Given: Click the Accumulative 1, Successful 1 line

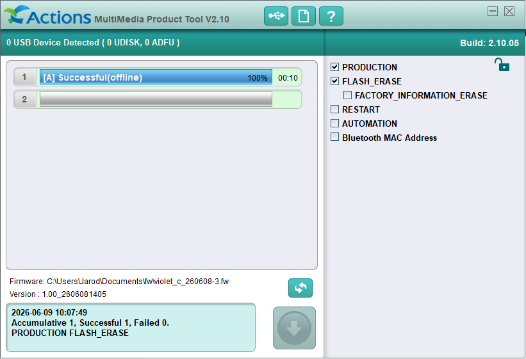Looking at the screenshot, I should (90, 323).
